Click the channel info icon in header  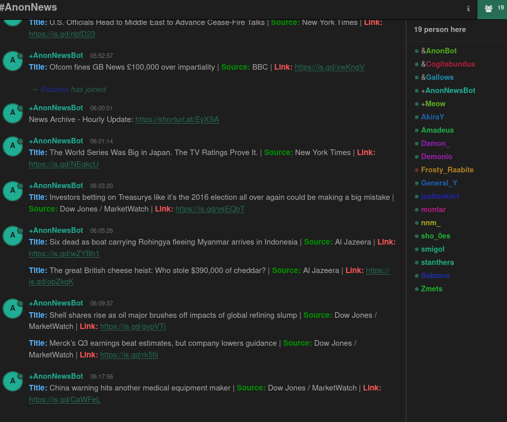(468, 9)
